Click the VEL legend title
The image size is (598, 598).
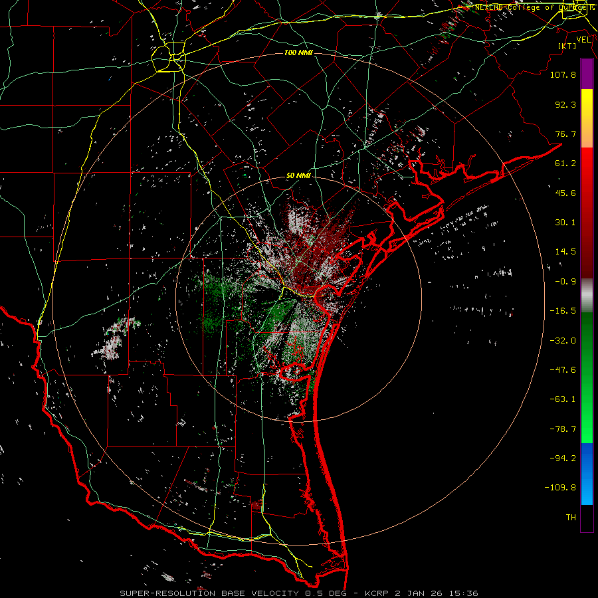(583, 40)
